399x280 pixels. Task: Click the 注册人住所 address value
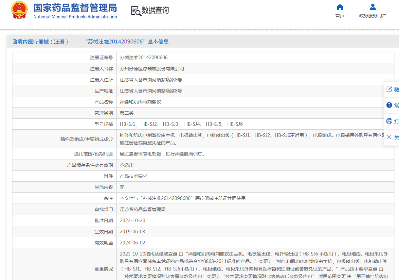click(x=151, y=80)
